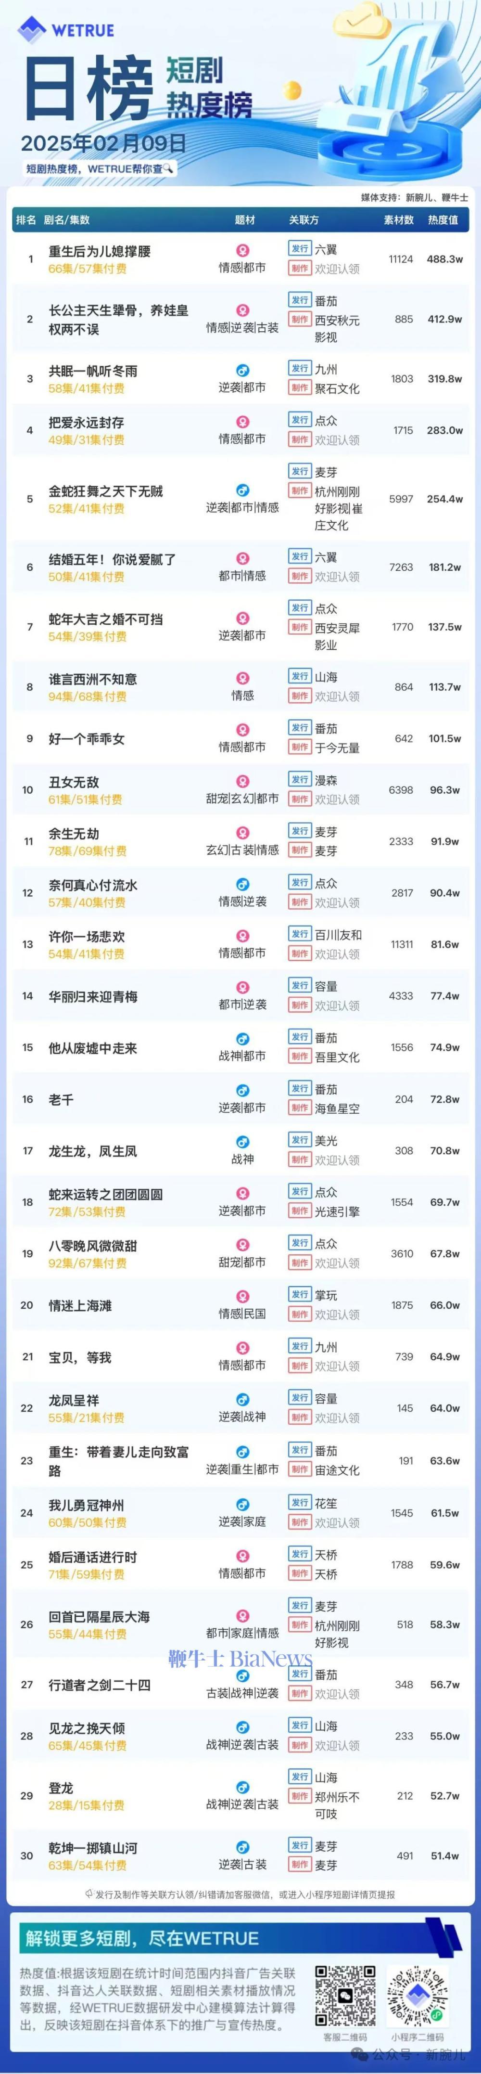Click the WETRUE logo icon
This screenshot has width=481, height=2074.
32,29
